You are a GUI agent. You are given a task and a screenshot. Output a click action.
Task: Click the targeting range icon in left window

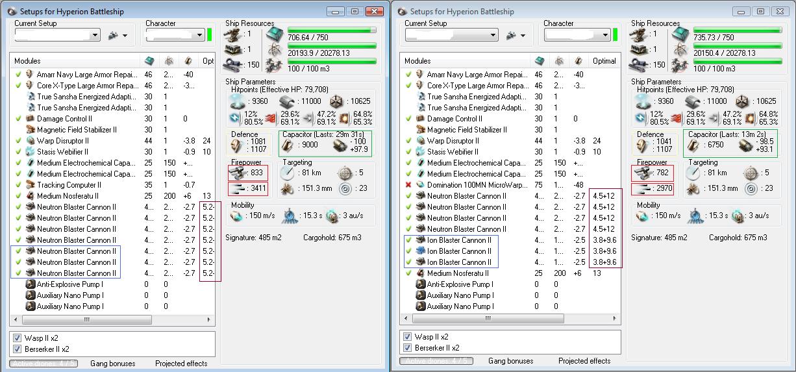(287, 173)
